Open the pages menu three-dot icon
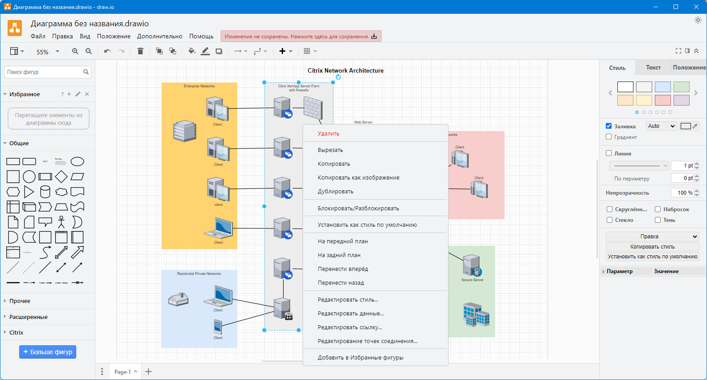 (x=102, y=372)
